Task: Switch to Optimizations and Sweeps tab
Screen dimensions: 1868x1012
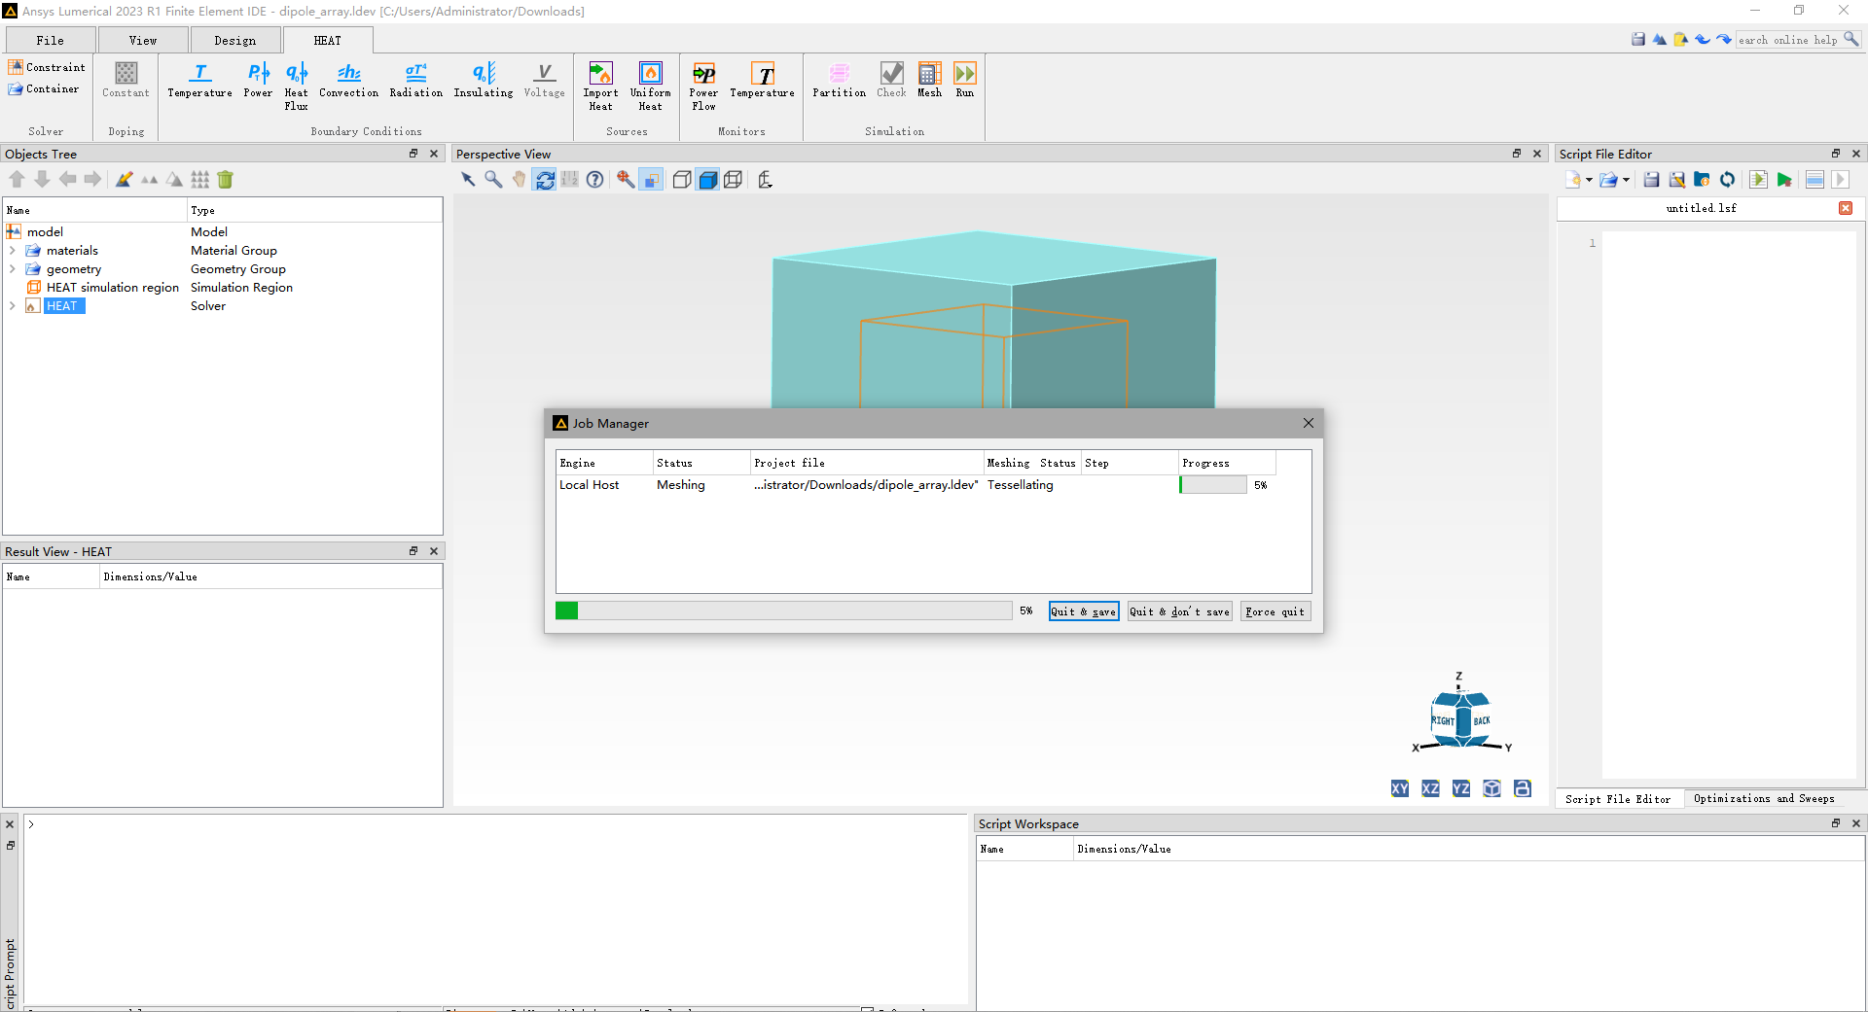Action: [x=1764, y=798]
